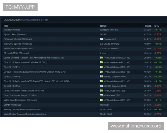Open Multi-Monitor Desktop Resolution (Windows) item
Screen dimensions: 167x133
click(25, 114)
